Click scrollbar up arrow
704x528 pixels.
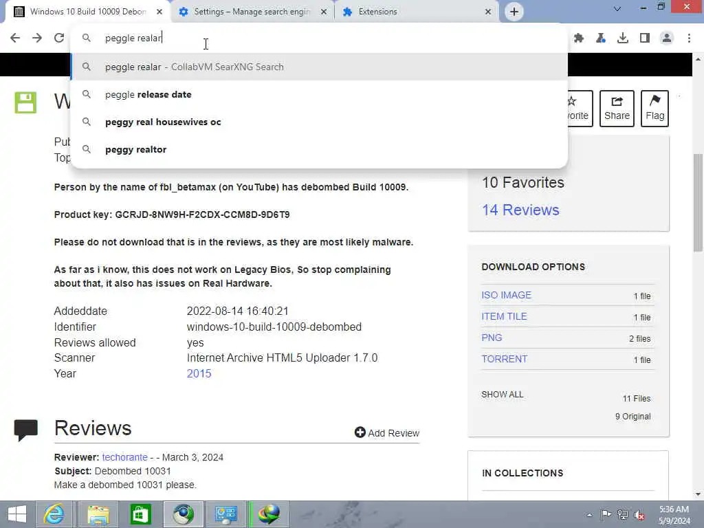point(698,59)
